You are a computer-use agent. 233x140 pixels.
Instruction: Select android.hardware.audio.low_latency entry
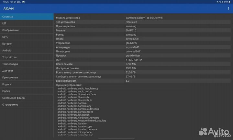(x=78, y=88)
